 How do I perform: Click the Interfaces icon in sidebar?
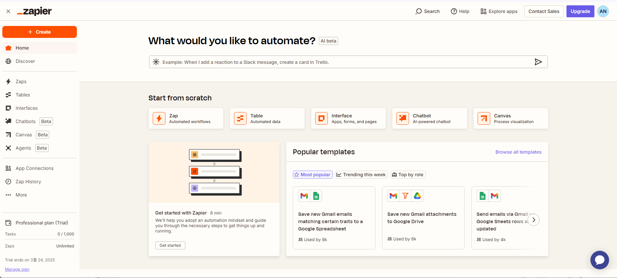tap(8, 108)
